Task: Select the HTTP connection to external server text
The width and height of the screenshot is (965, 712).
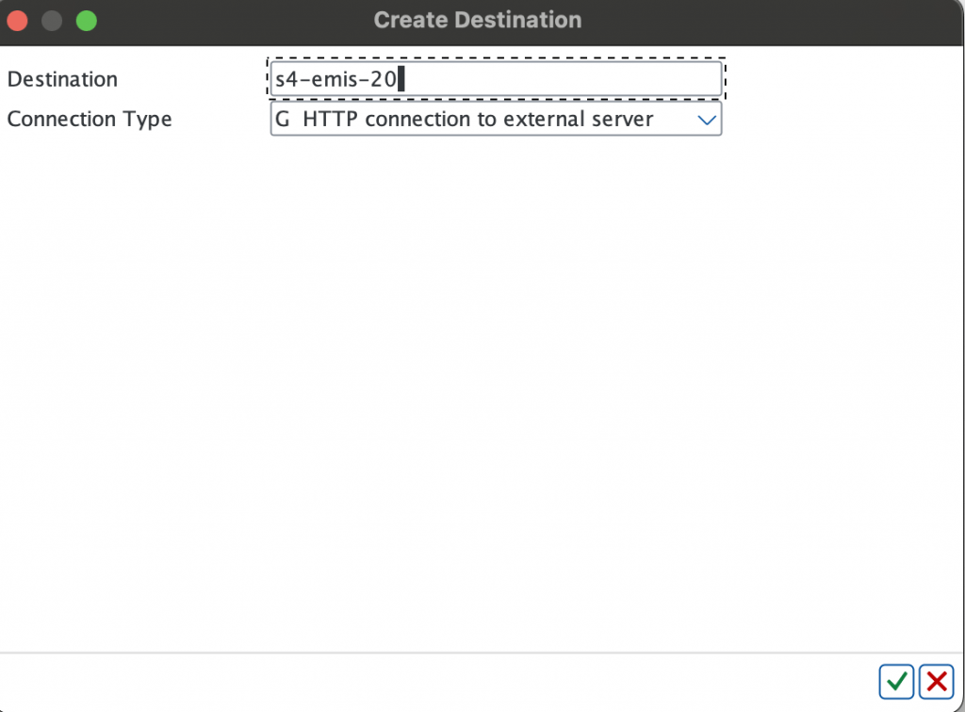Action: [x=478, y=119]
